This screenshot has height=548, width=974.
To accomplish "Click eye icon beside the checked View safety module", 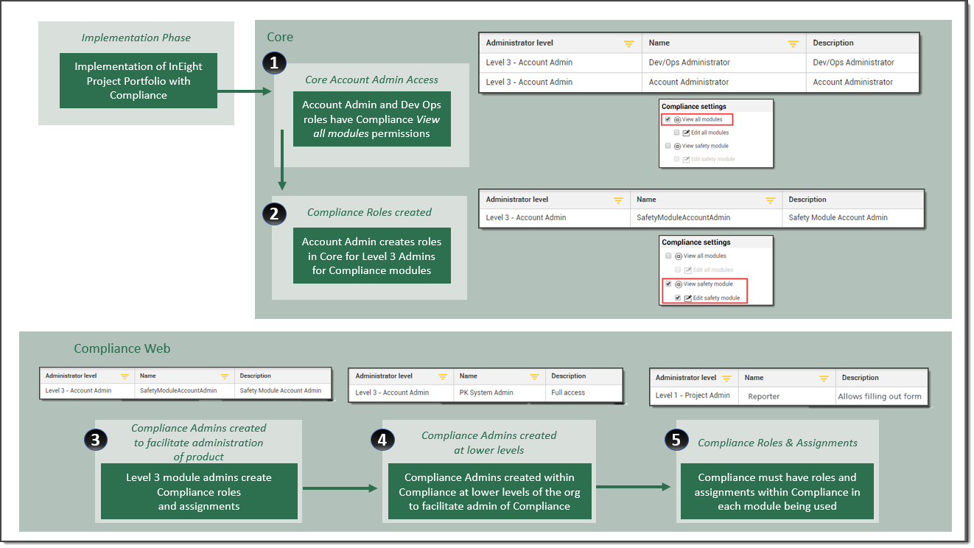I will 678,284.
